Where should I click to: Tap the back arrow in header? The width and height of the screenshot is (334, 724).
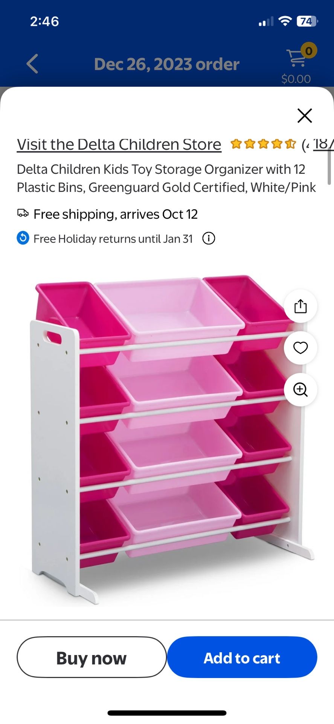coord(32,64)
